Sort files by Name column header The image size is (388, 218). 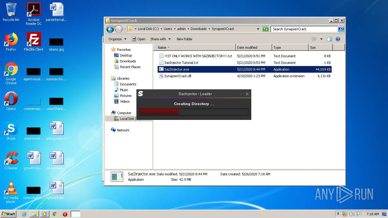point(195,48)
